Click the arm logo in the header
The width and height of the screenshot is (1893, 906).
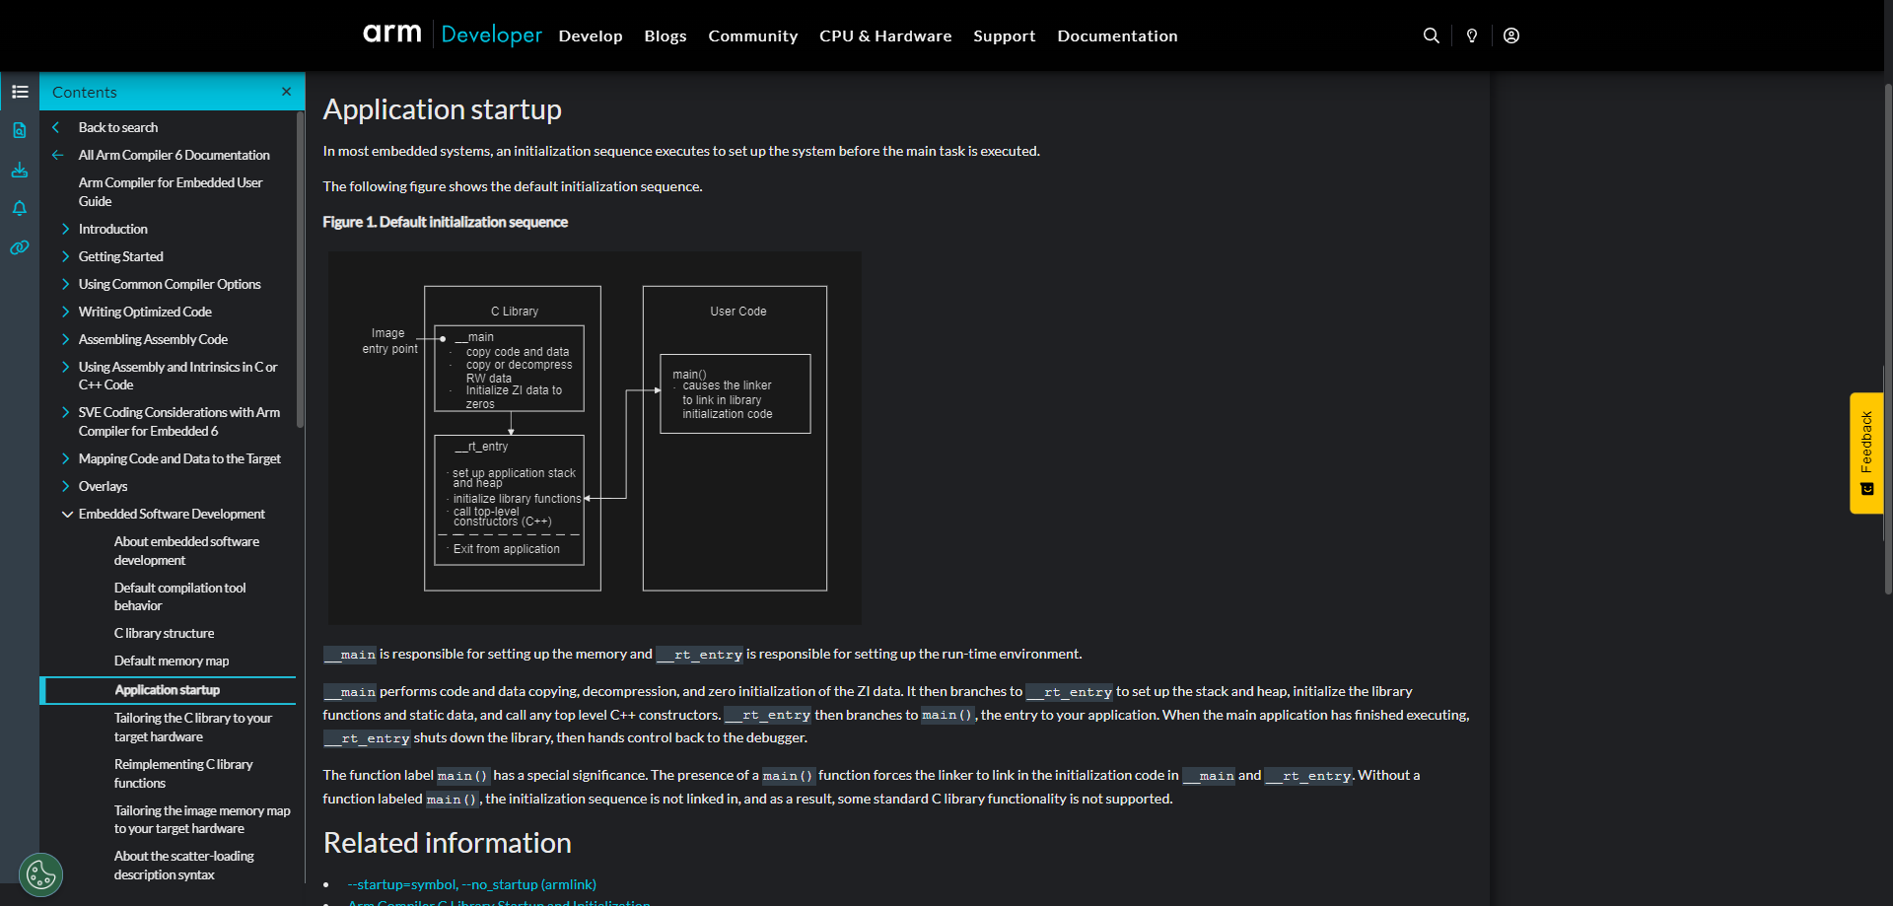click(392, 35)
